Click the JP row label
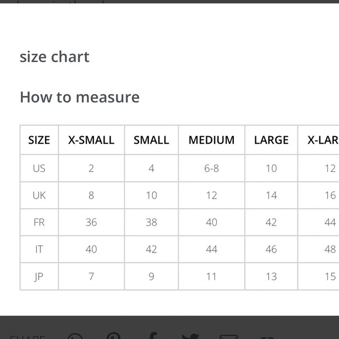This screenshot has width=339, height=339. 39,276
